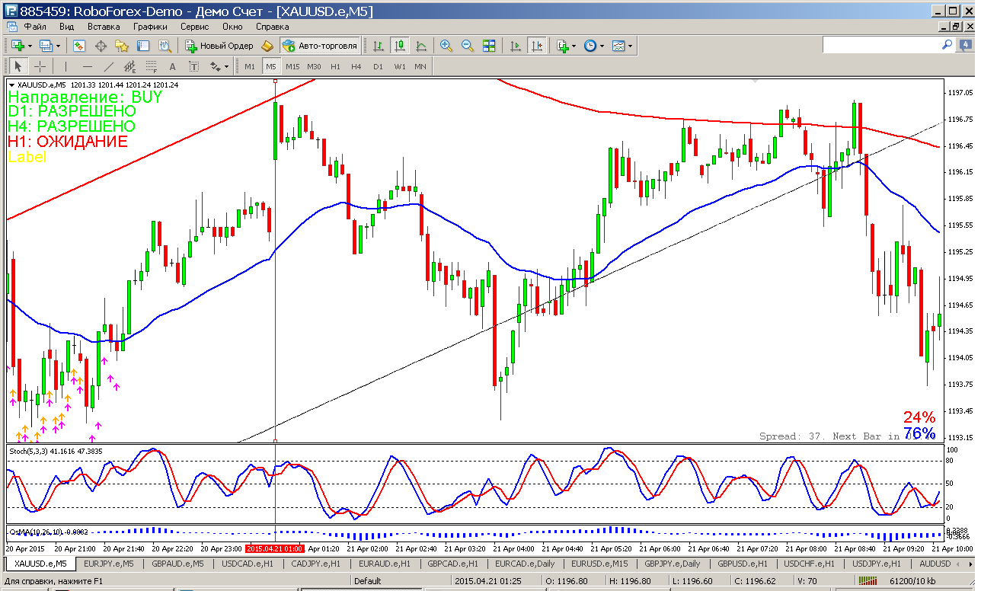Select the W1 timeframe
The width and height of the screenshot is (981, 591).
[400, 66]
